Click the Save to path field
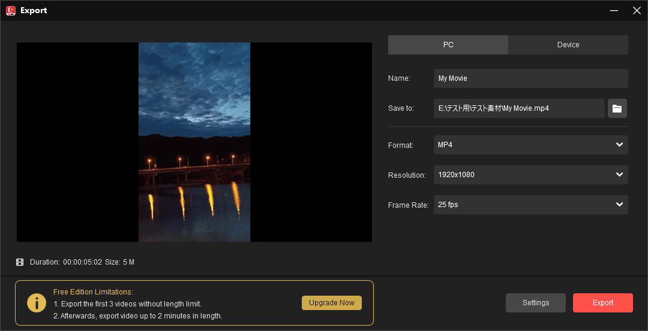Image resolution: width=648 pixels, height=331 pixels. tap(519, 108)
